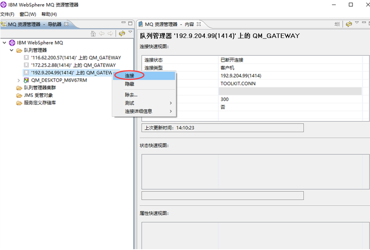Open the 测试 submenu
The height and width of the screenshot is (250, 370).
144,103
